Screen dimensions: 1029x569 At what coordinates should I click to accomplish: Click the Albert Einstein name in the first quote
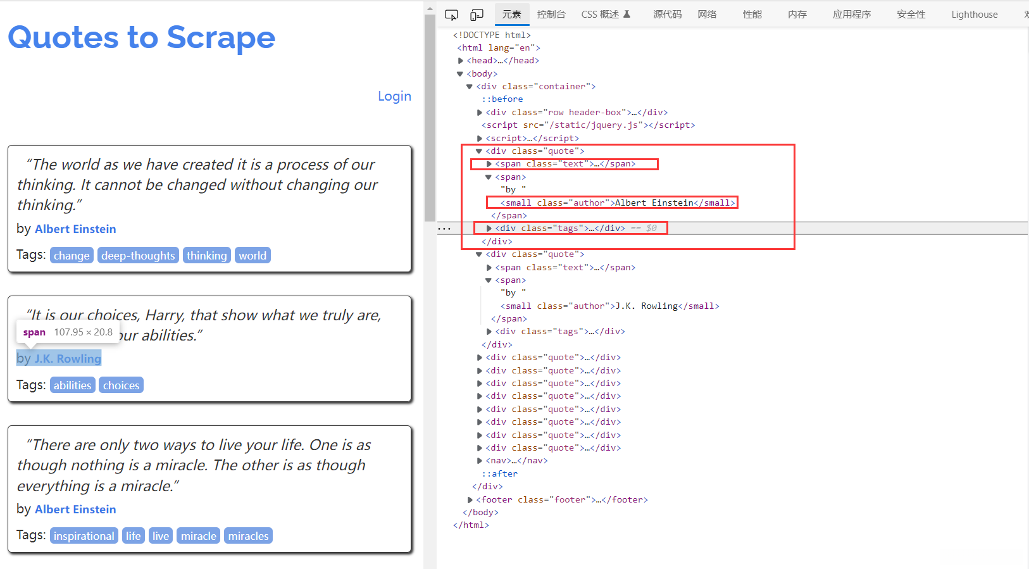pyautogui.click(x=75, y=229)
